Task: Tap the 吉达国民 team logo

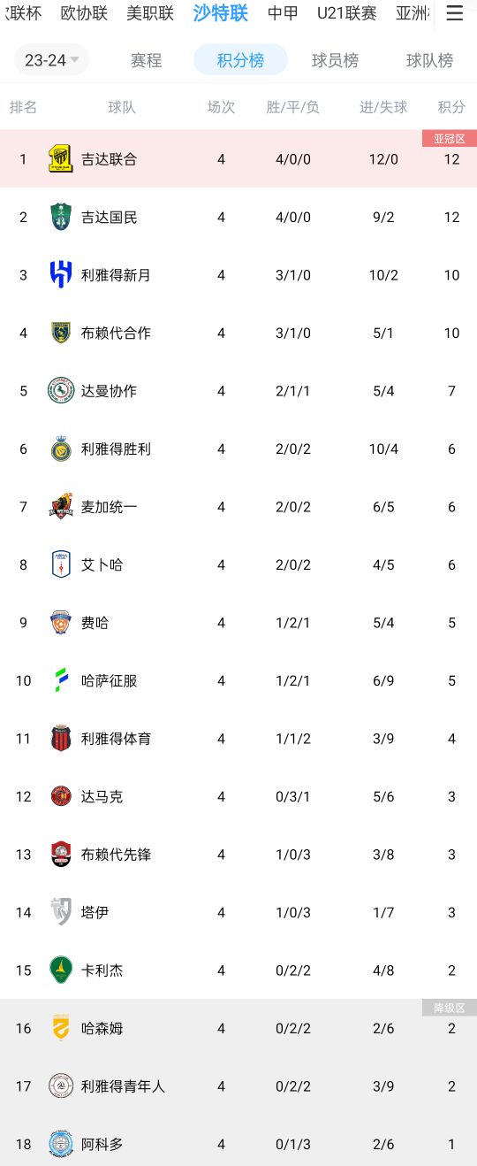Action: [60, 217]
